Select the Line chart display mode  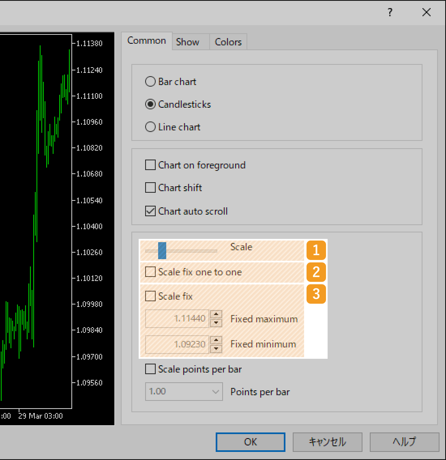point(150,127)
